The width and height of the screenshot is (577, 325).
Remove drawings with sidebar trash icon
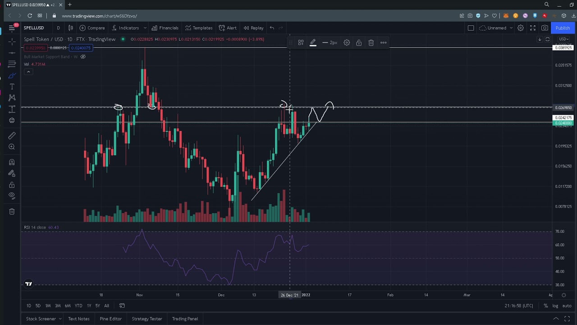click(x=12, y=211)
